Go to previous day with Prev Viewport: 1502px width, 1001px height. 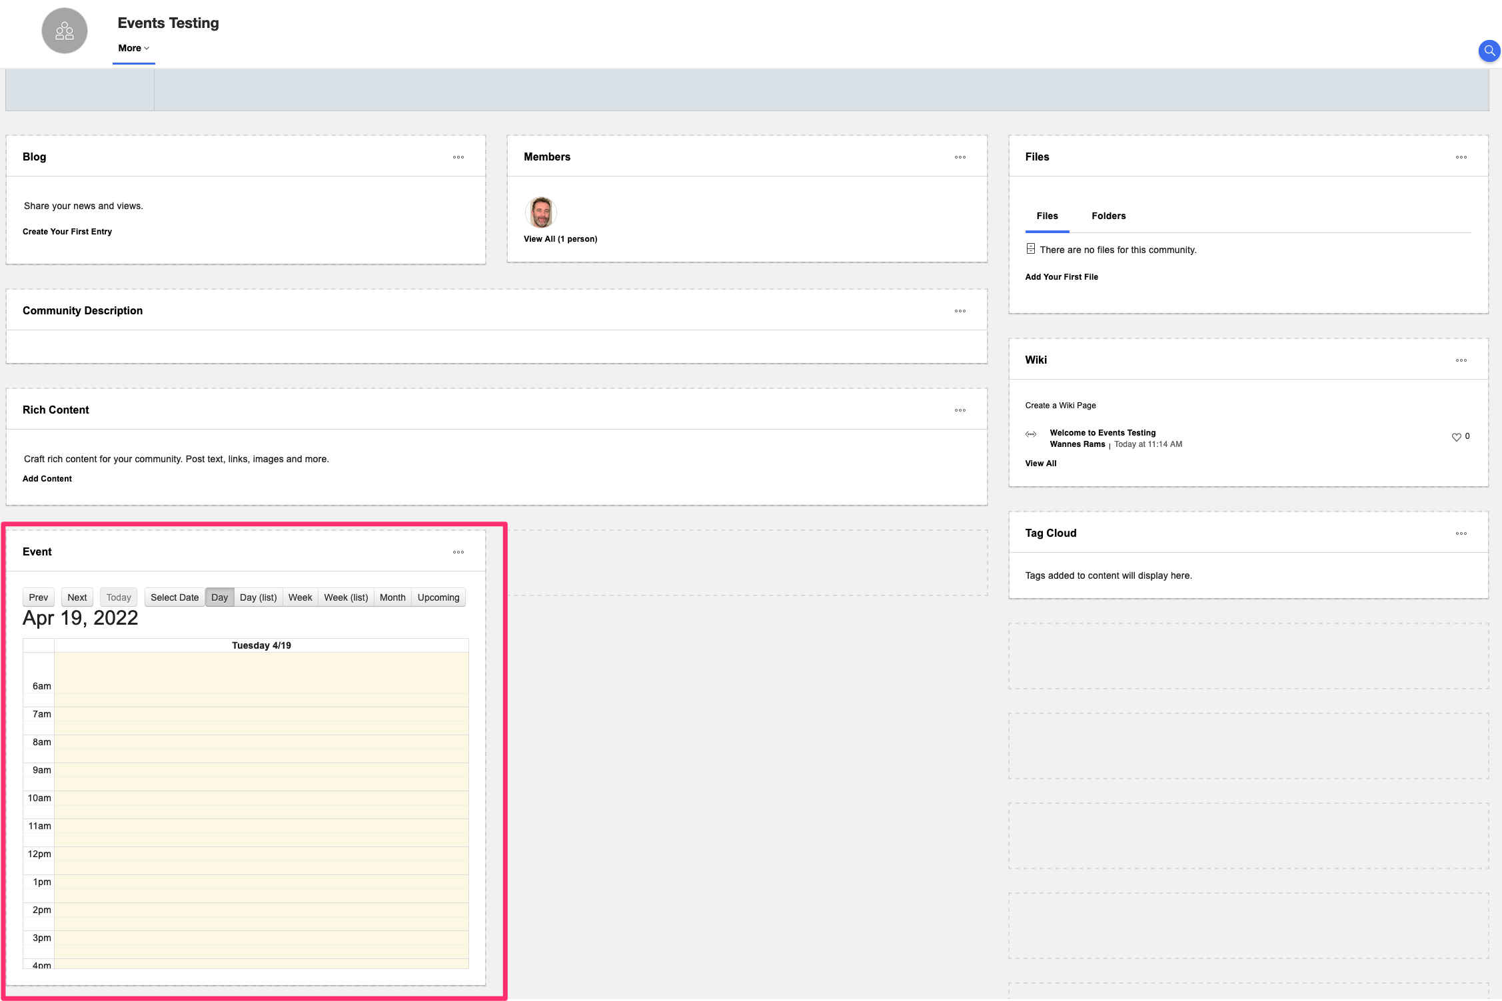click(39, 597)
